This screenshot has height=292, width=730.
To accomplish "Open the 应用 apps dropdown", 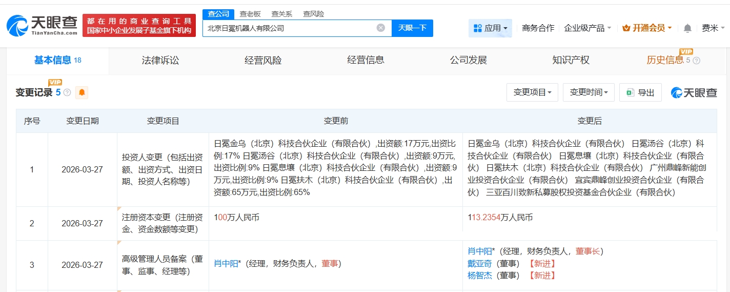I will [x=490, y=28].
